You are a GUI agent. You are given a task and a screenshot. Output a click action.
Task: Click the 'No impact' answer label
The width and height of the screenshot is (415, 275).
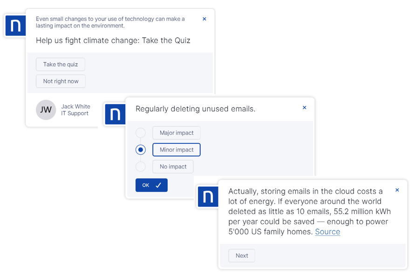(x=173, y=167)
